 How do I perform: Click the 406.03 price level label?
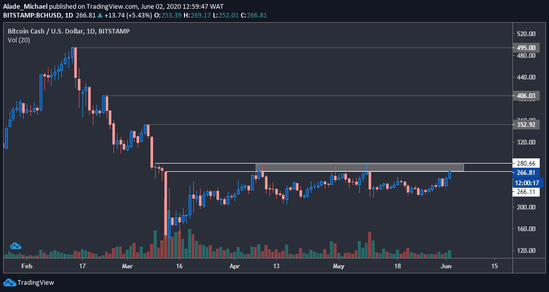pyautogui.click(x=525, y=95)
